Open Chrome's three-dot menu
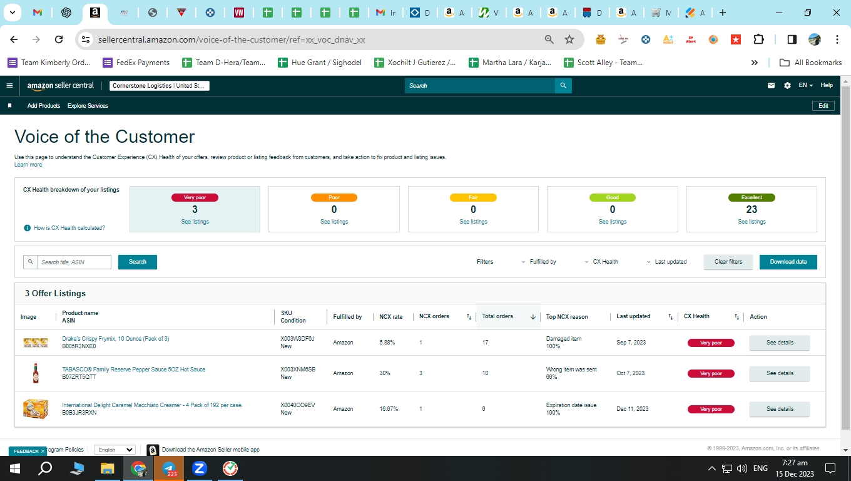Viewport: 851px width, 481px height. coord(837,39)
